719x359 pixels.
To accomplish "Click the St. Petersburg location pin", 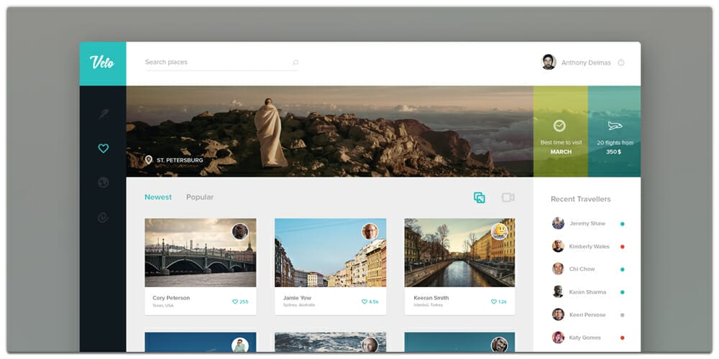I will [148, 160].
